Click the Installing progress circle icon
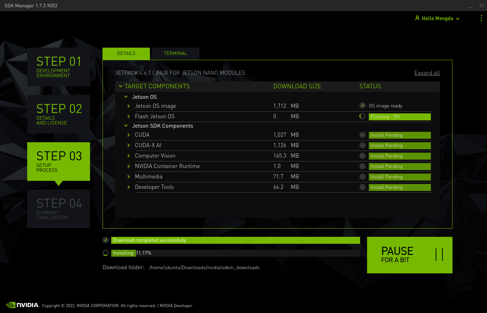Image resolution: width=487 pixels, height=313 pixels. coord(106,253)
